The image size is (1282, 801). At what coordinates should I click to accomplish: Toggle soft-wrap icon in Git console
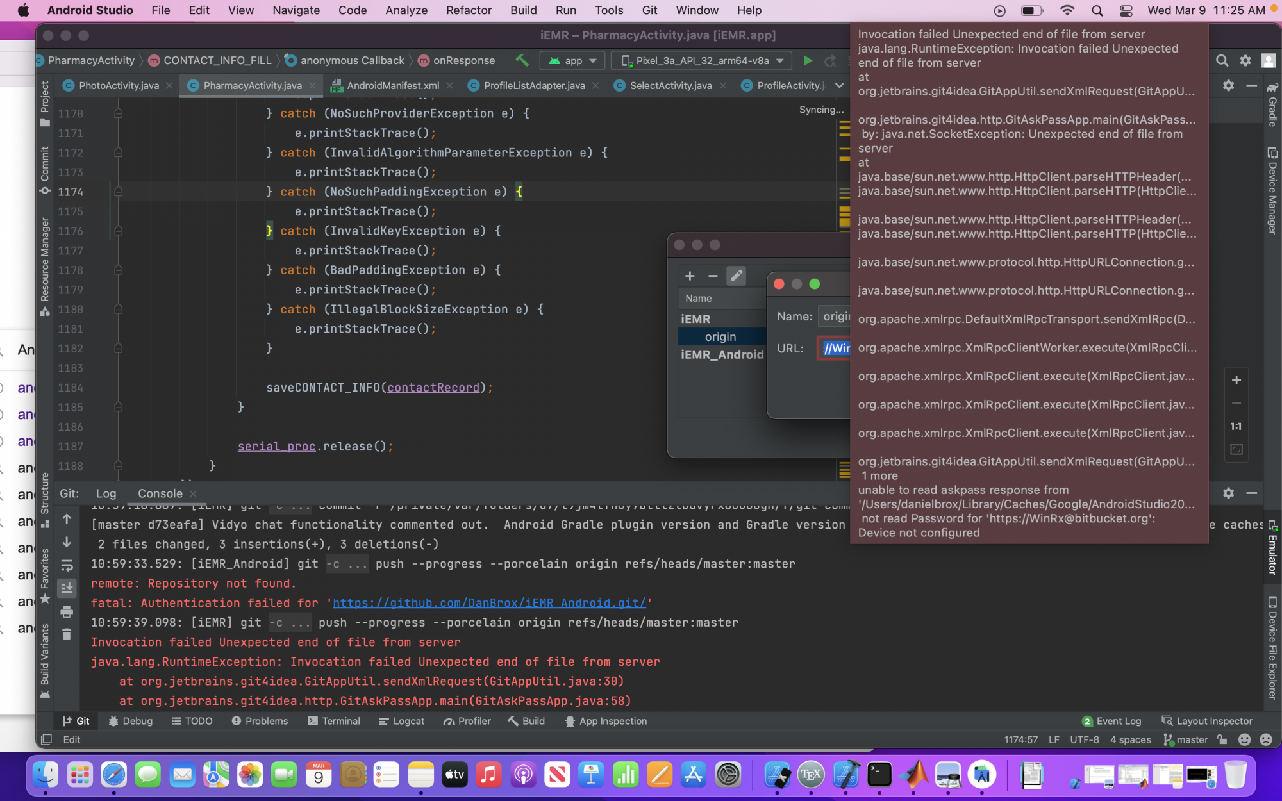tap(67, 565)
